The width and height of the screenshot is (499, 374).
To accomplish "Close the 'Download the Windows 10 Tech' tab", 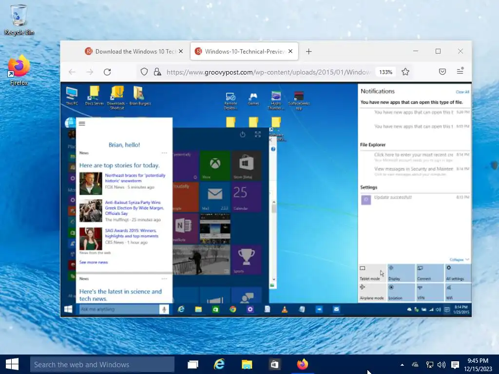I will coord(181,51).
